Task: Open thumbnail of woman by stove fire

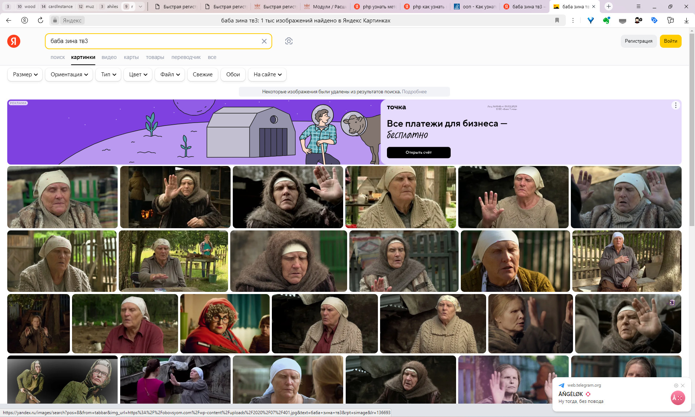Action: (175, 197)
